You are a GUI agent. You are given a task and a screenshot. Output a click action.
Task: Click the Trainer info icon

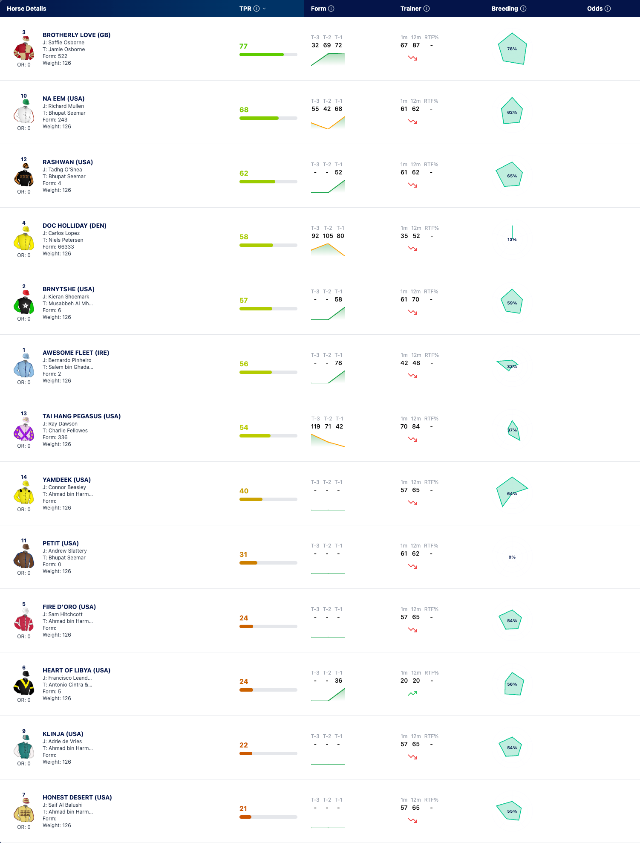pos(427,9)
